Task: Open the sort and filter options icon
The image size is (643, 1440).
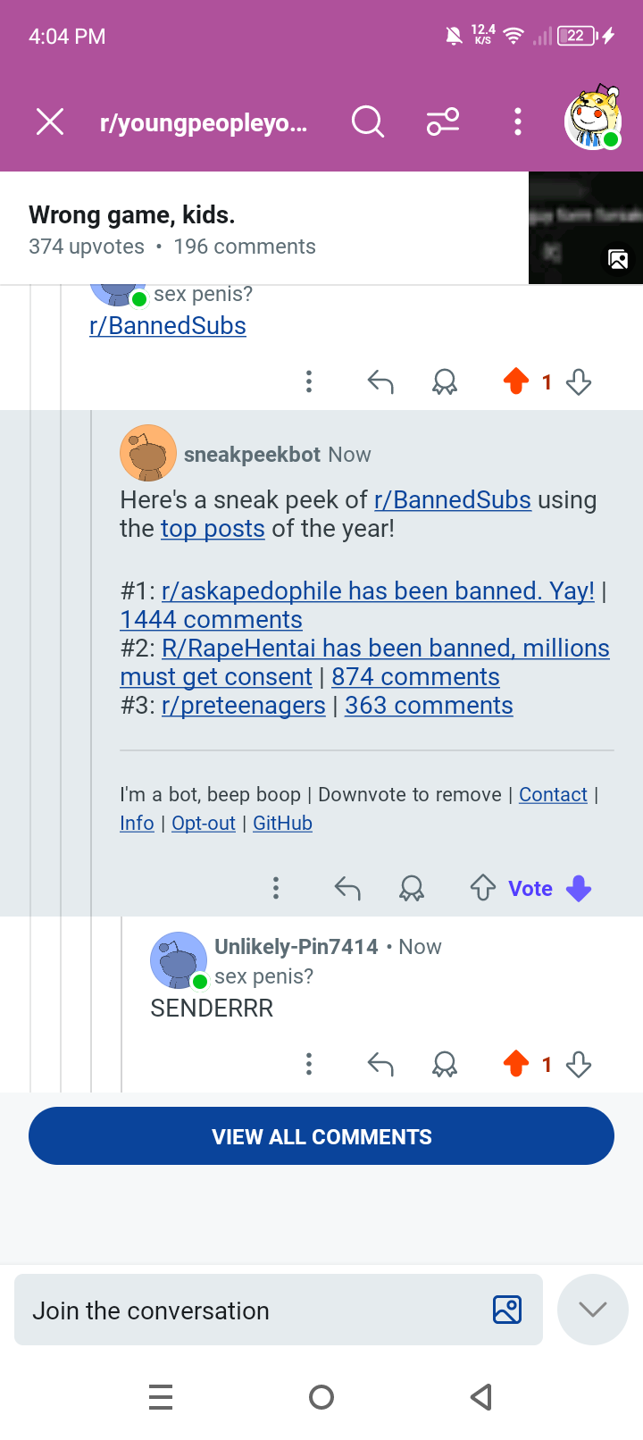Action: coord(443,121)
